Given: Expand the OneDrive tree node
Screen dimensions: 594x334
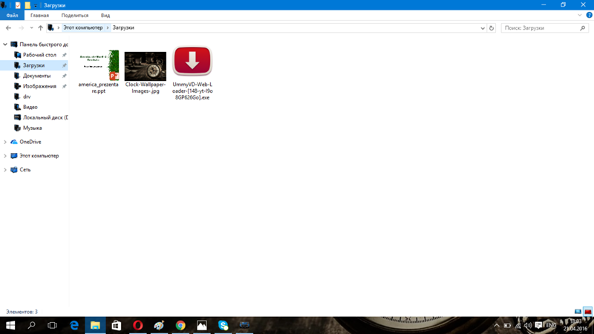Looking at the screenshot, I should [5, 142].
